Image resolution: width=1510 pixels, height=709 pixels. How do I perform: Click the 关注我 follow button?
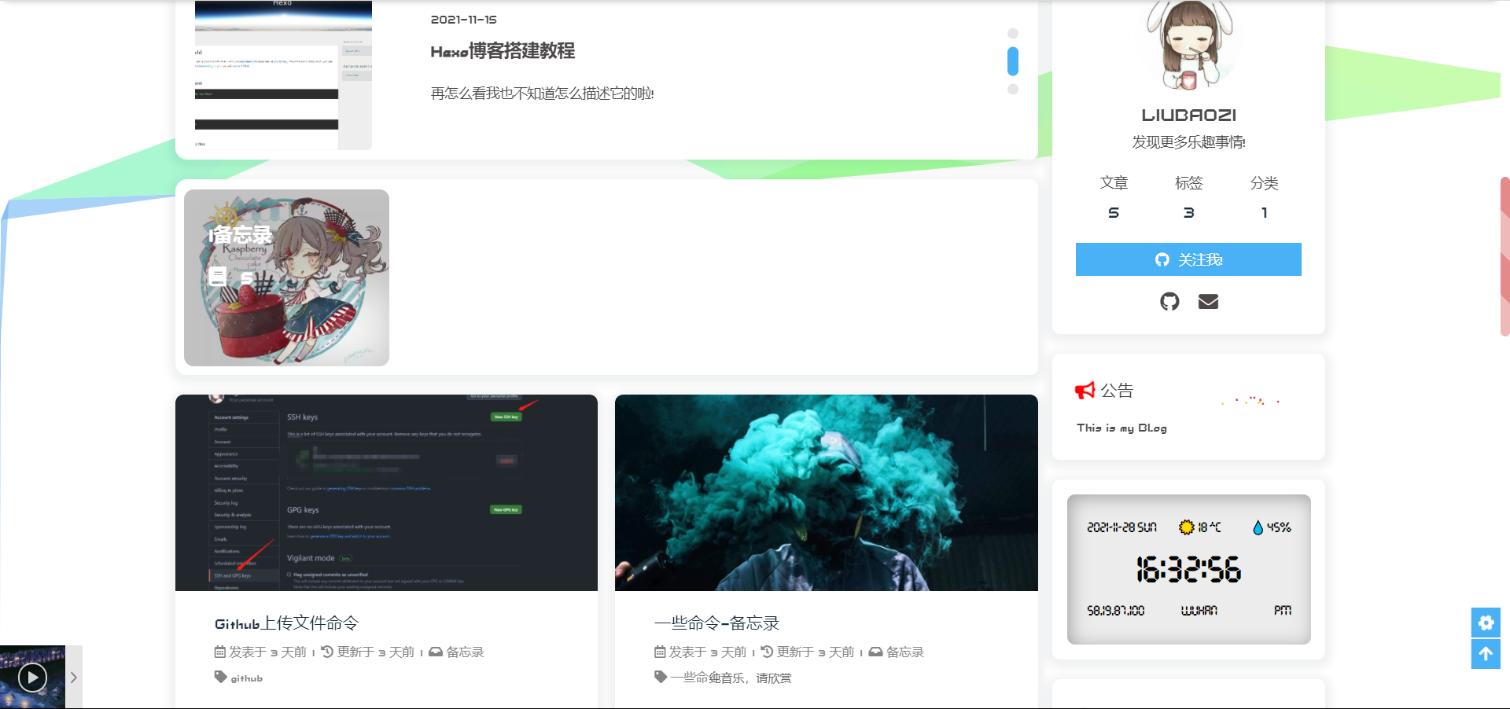(x=1188, y=259)
